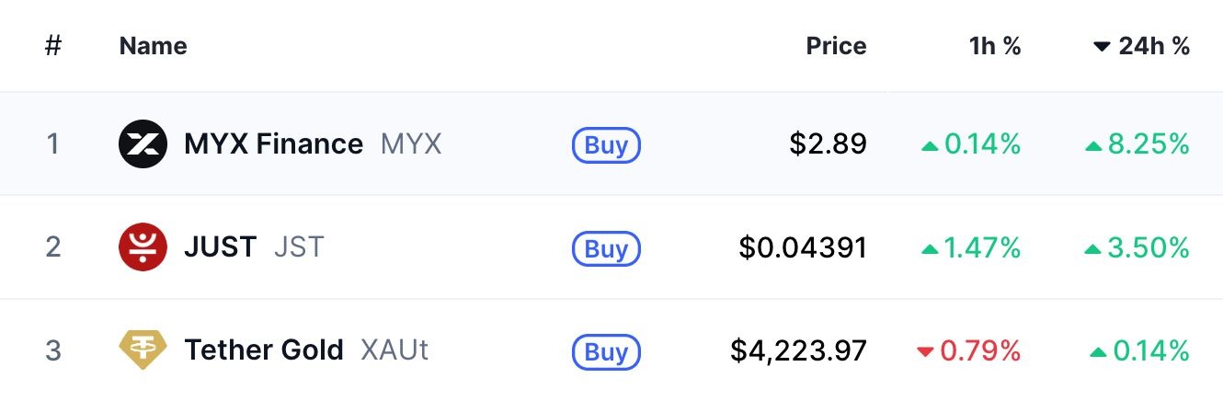Click the red JUST coin logo
The image size is (1223, 401).
143,247
